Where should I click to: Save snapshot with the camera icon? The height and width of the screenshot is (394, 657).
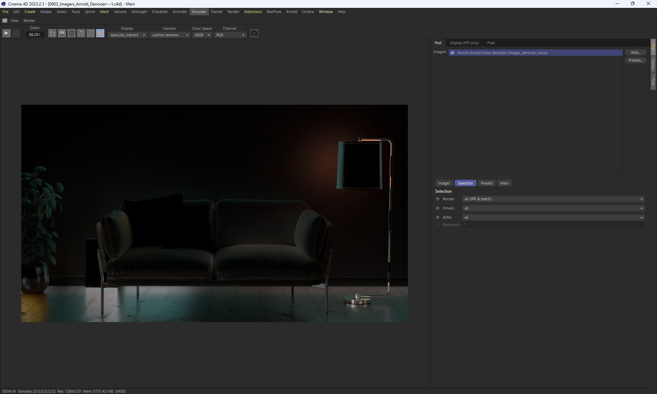click(x=254, y=33)
